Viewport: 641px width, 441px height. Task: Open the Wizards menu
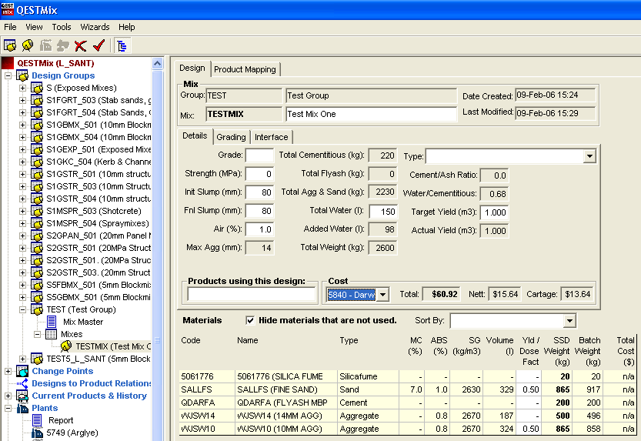point(95,27)
